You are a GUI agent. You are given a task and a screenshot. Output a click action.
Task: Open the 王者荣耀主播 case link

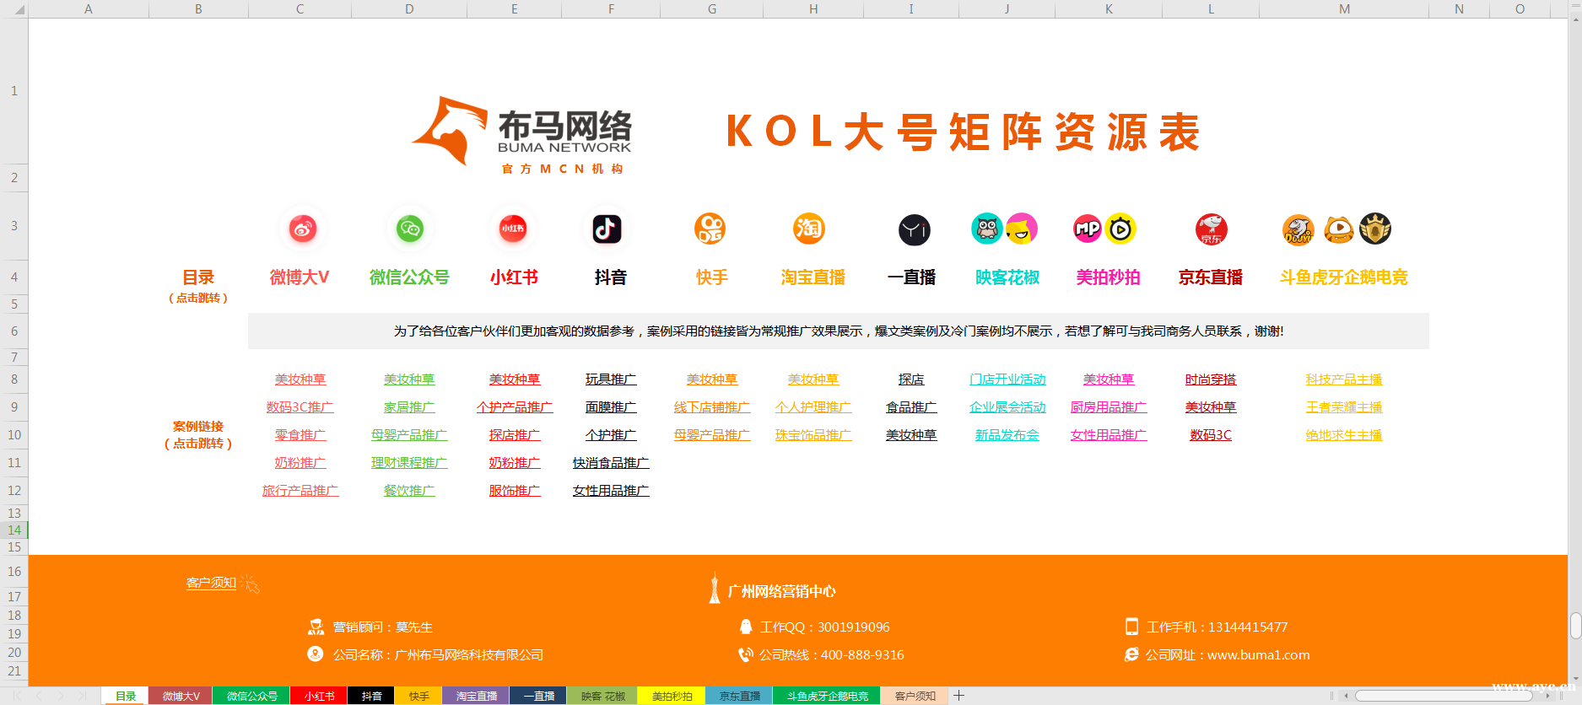pos(1344,407)
